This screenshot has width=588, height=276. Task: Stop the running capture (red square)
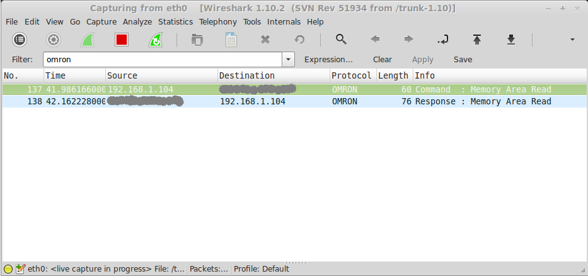122,39
